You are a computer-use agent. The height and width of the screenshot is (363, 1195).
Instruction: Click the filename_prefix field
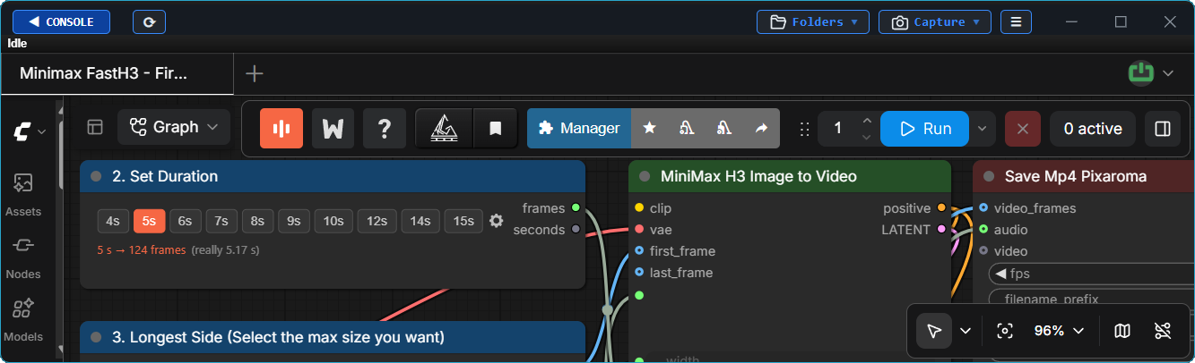(1091, 299)
